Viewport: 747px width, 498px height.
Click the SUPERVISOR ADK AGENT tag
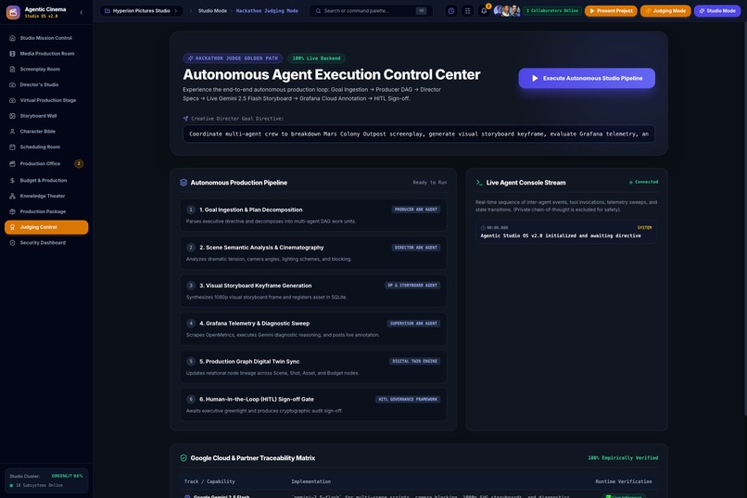click(413, 323)
